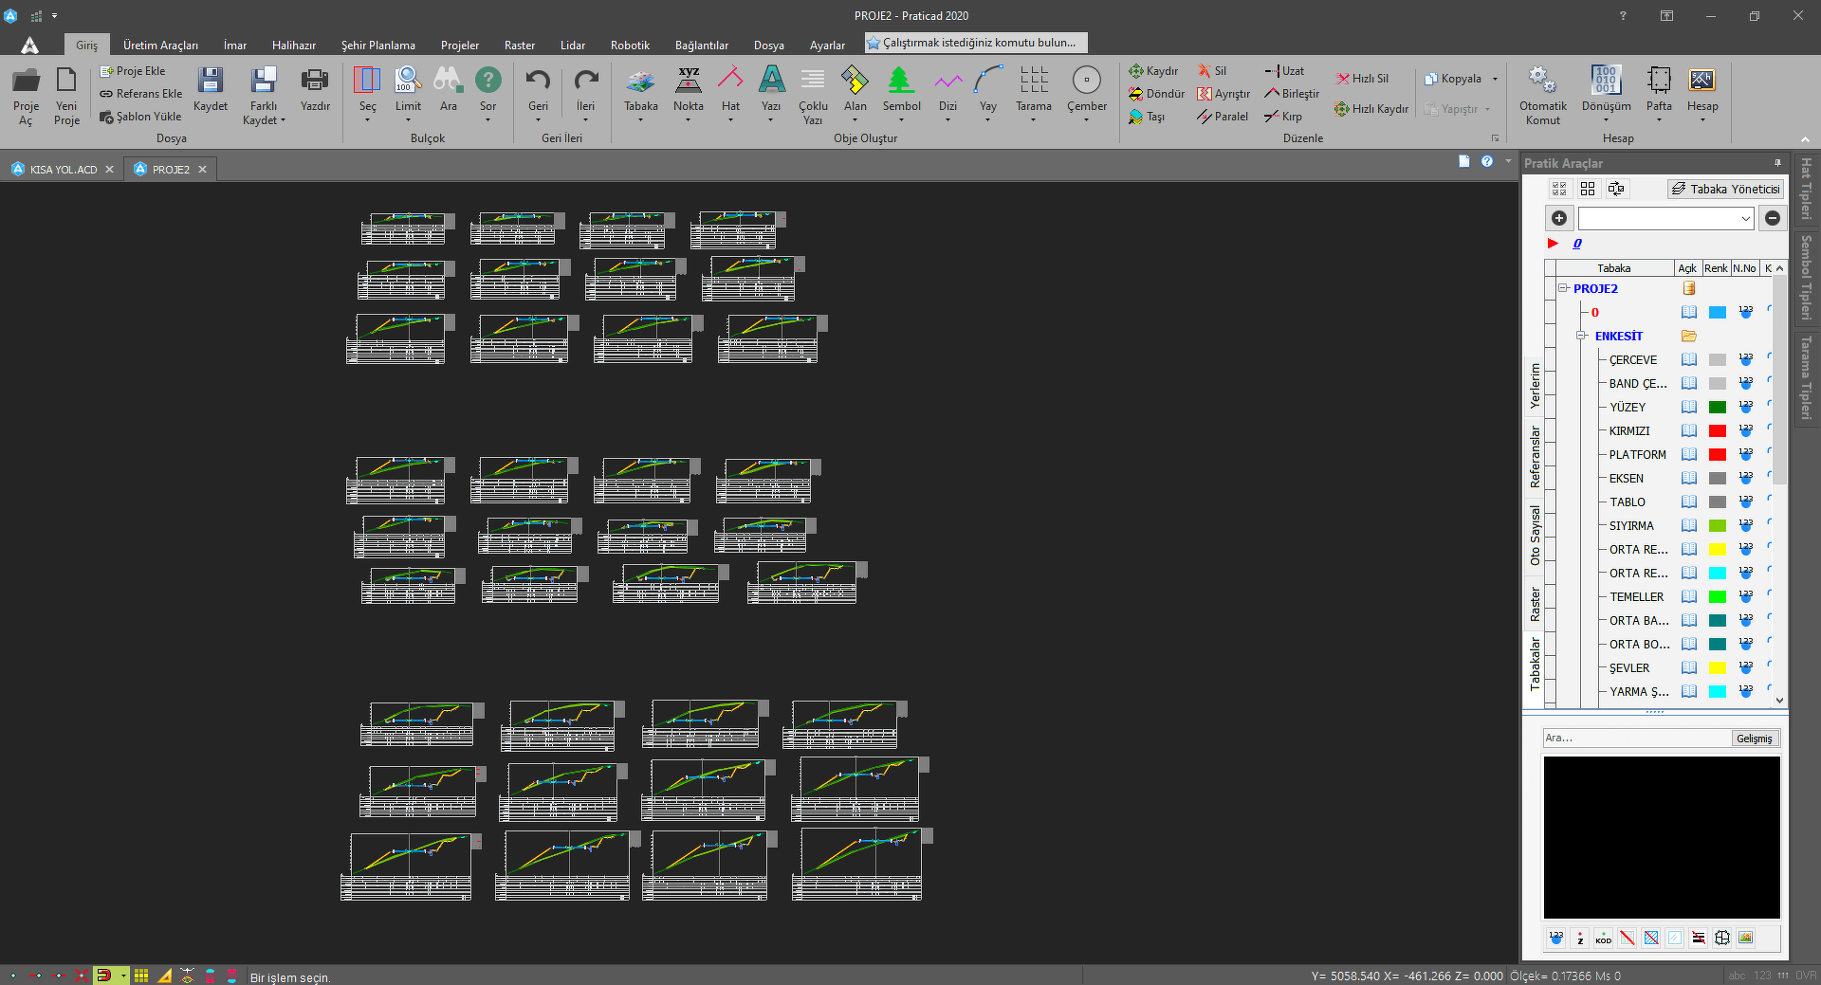Click the Gelişmiş search button

[x=1754, y=739]
